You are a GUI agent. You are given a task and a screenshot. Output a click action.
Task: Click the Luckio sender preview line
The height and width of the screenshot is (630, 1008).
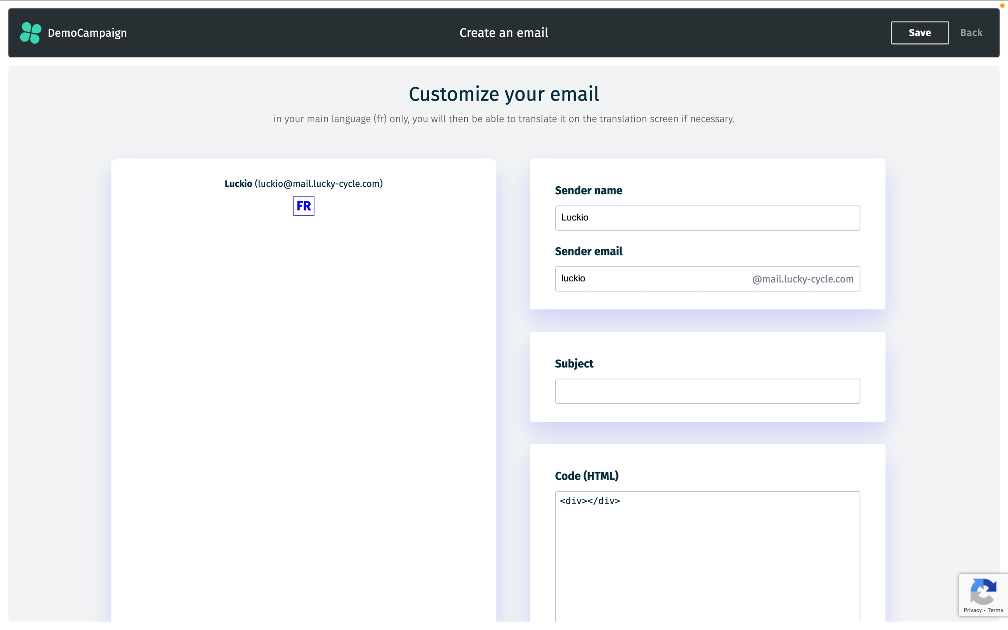click(x=304, y=184)
